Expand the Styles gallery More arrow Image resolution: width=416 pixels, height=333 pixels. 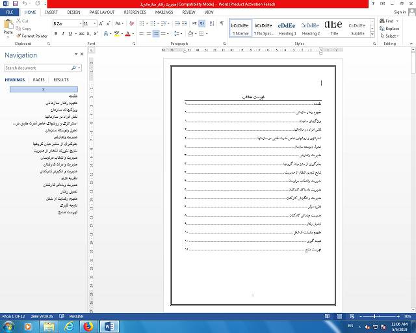tap(372, 34)
